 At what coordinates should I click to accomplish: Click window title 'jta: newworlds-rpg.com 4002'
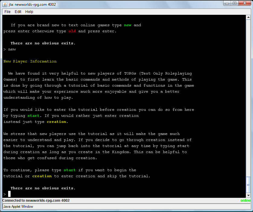pos(32,4)
